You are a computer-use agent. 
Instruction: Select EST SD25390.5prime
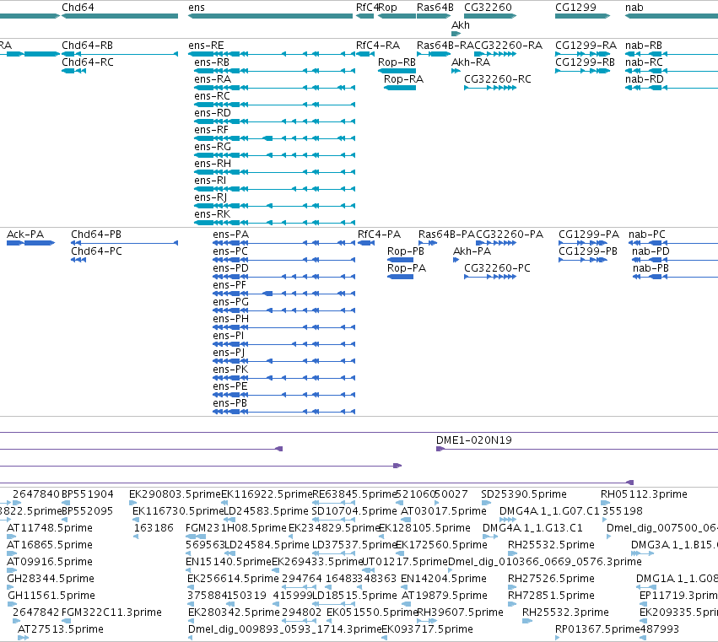(x=524, y=494)
